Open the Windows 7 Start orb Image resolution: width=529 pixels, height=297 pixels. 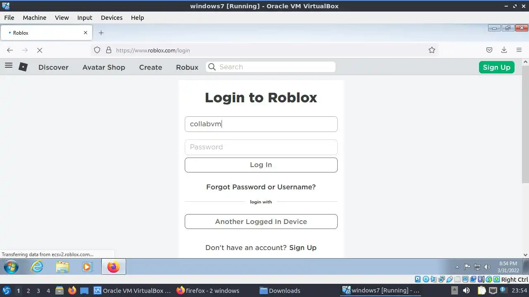click(11, 267)
